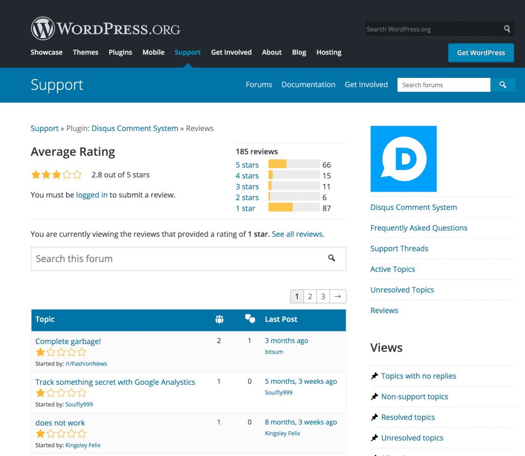Go to page 3 of reviews
525x456 pixels.
coord(323,297)
